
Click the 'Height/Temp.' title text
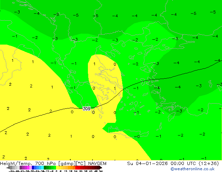pos(16,164)
